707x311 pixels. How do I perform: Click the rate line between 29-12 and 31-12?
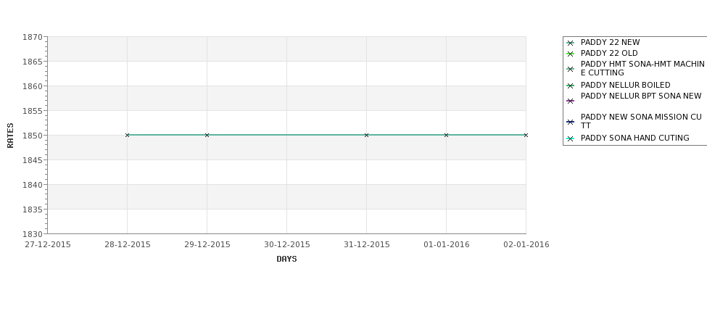tap(286, 135)
